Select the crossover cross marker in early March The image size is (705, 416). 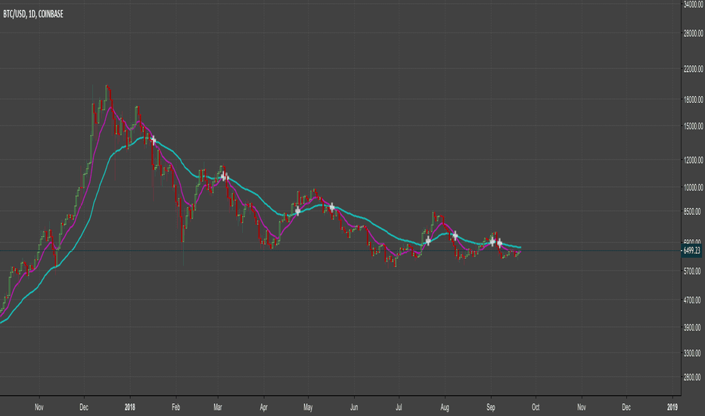(225, 177)
